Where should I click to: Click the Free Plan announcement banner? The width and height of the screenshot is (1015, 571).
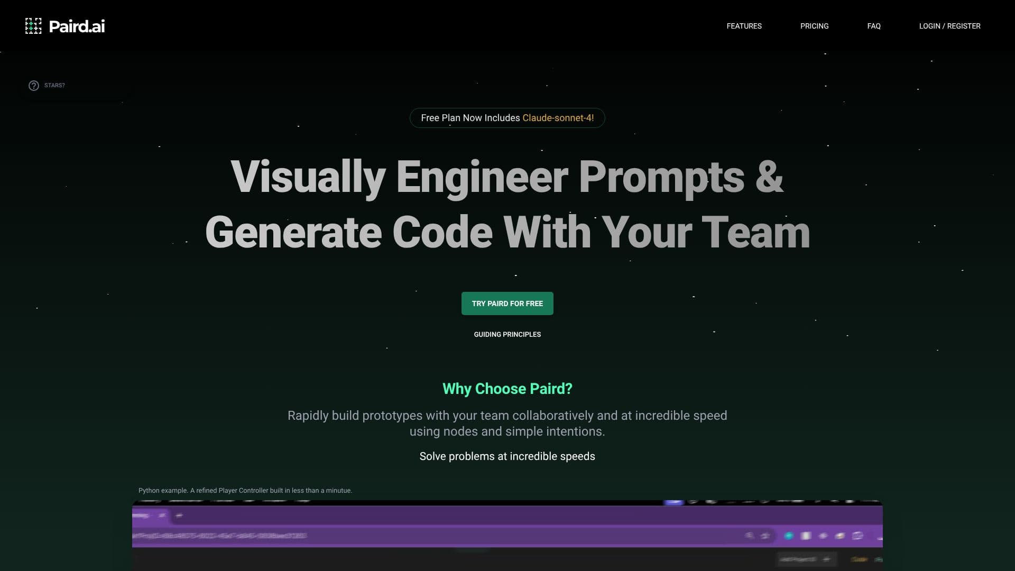click(507, 118)
